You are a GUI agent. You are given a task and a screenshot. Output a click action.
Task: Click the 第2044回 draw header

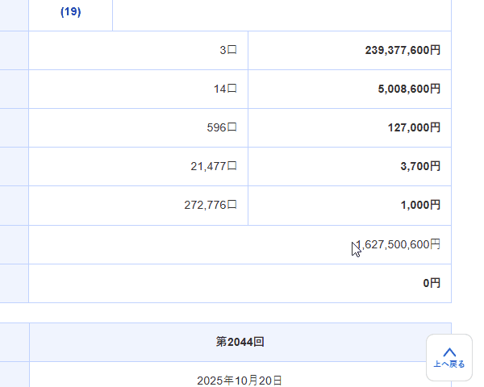point(240,342)
